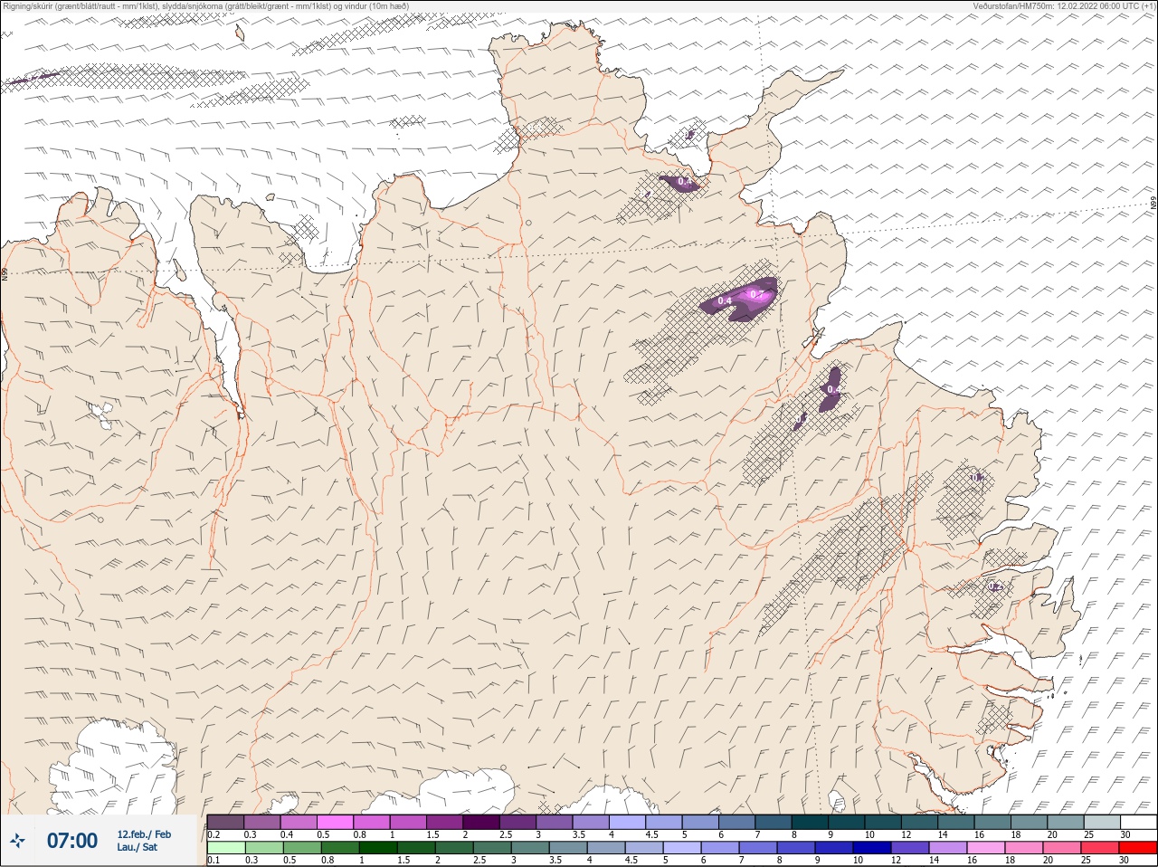The width and height of the screenshot is (1158, 867).
Task: Click the grey-teal 3 swatch, lower legend row
Action: [528, 848]
